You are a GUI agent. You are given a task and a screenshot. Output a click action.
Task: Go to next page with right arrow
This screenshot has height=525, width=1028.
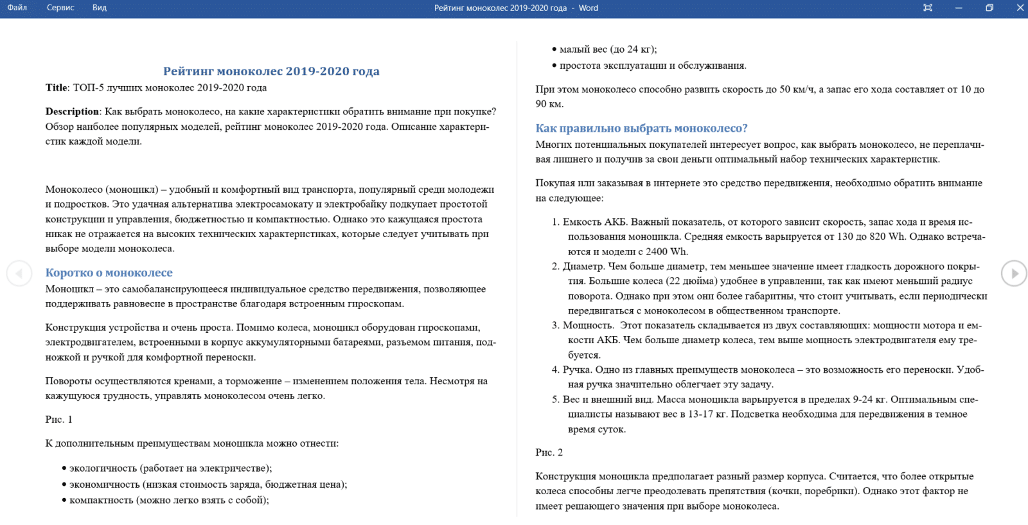coord(1014,274)
